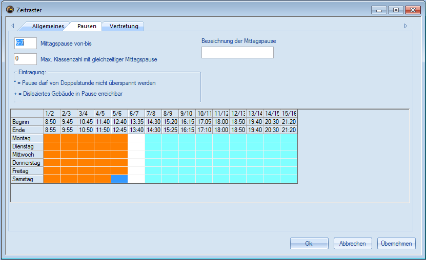Switch to the Allgemeines tab
The image size is (426, 260).
(48, 26)
